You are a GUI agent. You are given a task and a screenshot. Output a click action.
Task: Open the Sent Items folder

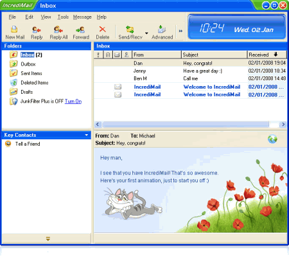tap(31, 73)
